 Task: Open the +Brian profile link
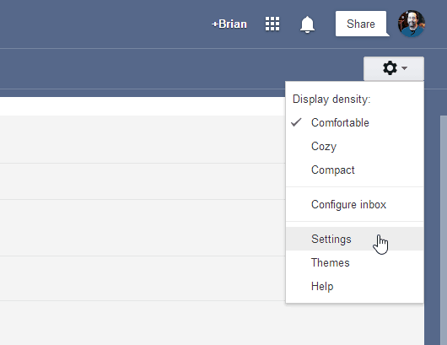(229, 24)
